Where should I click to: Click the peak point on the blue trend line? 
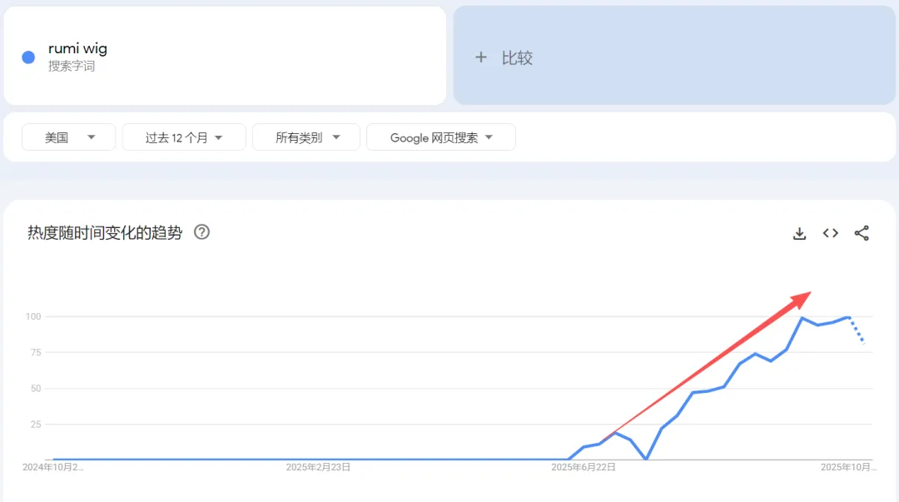(800, 318)
